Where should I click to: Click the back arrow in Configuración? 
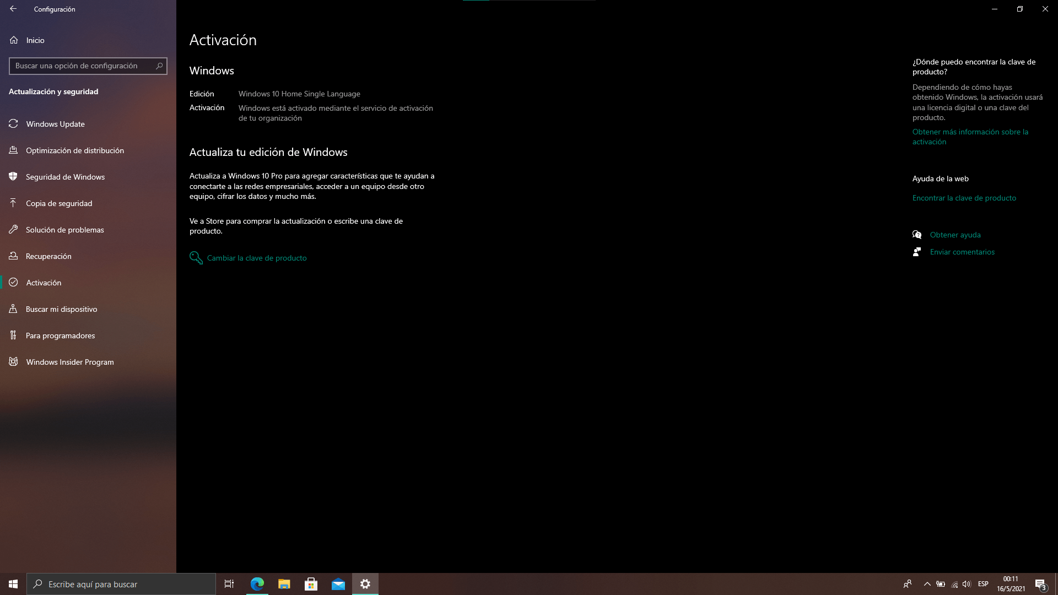tap(13, 9)
